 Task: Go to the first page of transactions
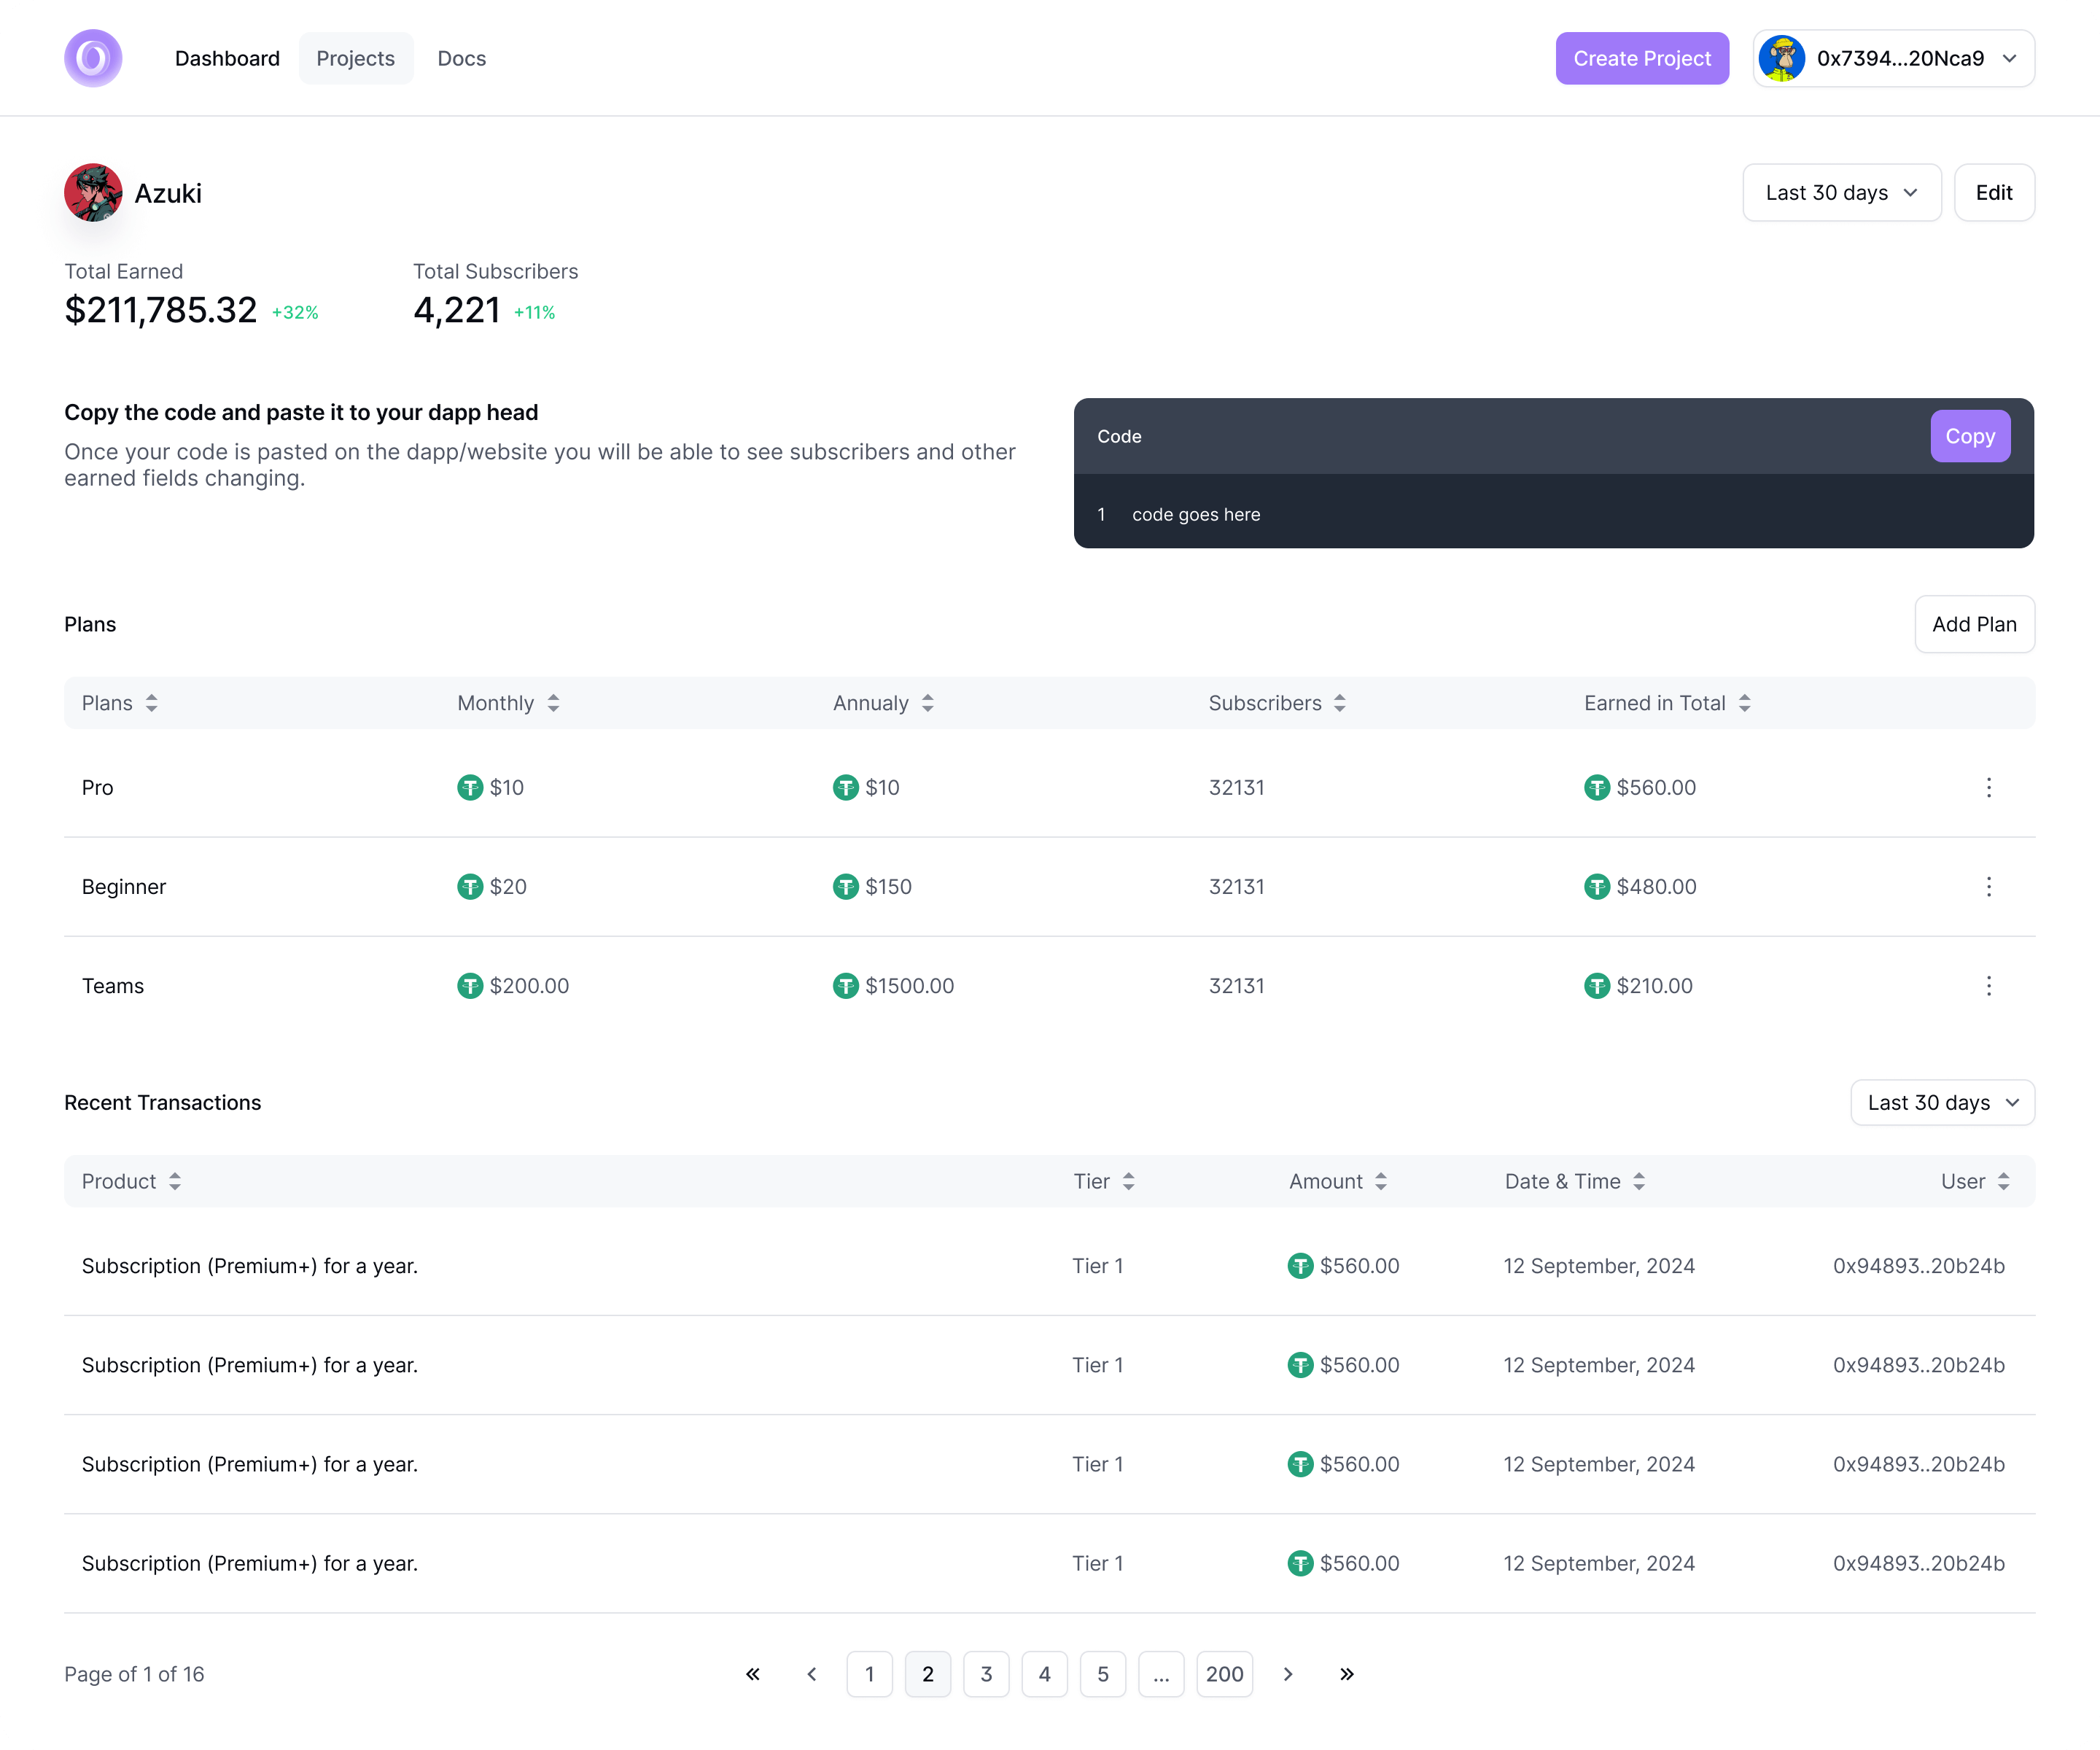[753, 1674]
